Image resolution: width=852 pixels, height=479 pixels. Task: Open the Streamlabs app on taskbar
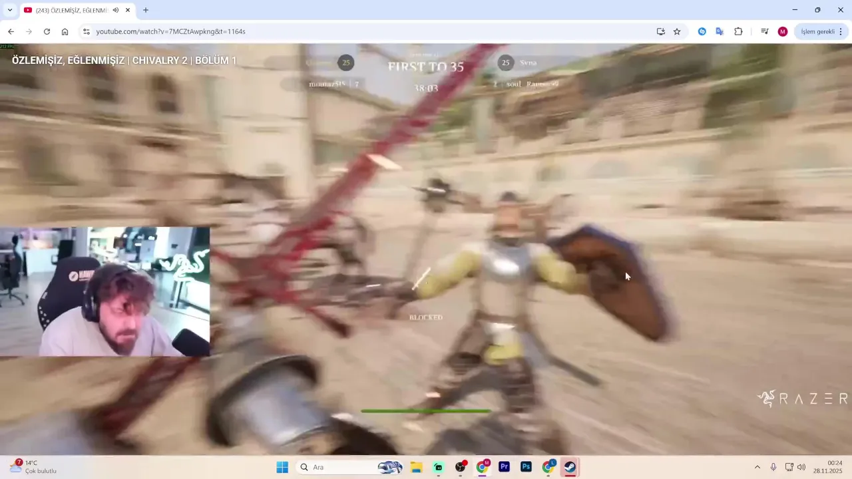tap(438, 467)
